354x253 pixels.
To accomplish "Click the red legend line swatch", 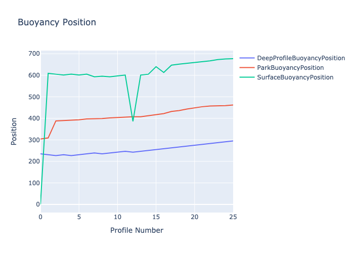I will click(x=247, y=68).
